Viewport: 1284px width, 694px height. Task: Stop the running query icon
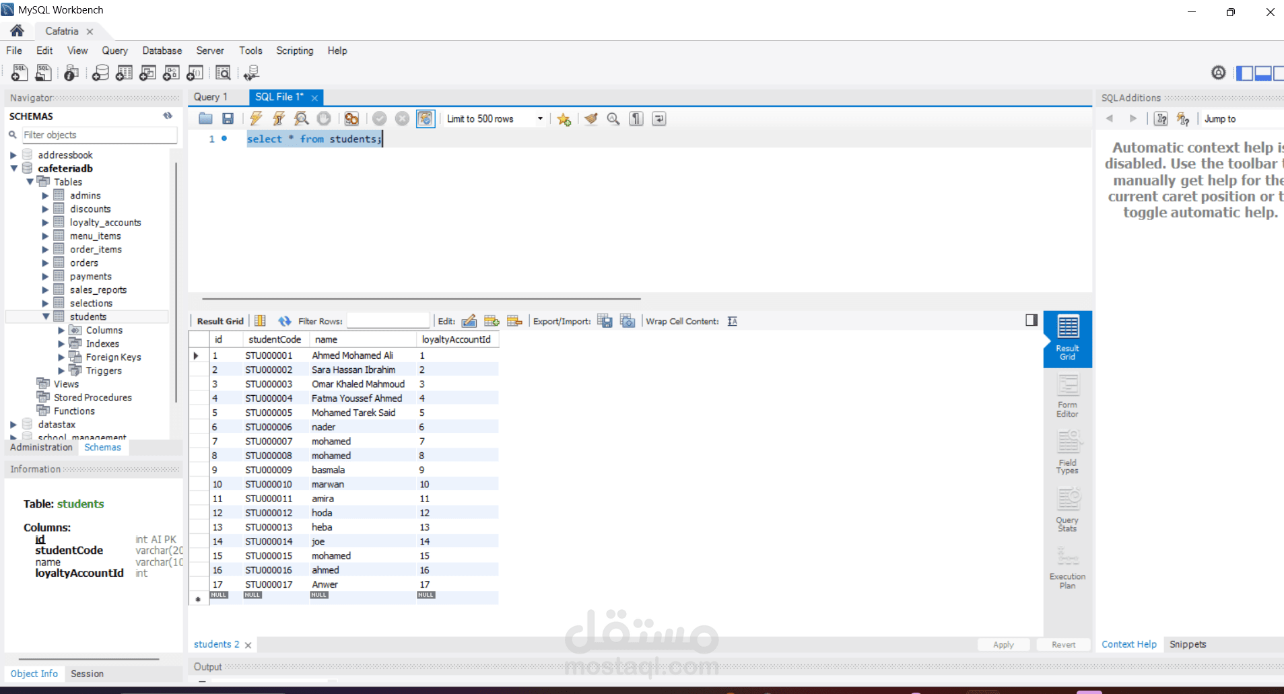[x=324, y=118]
